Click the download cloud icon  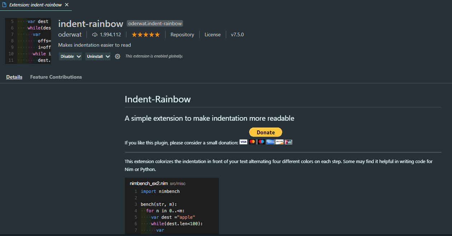coord(95,34)
